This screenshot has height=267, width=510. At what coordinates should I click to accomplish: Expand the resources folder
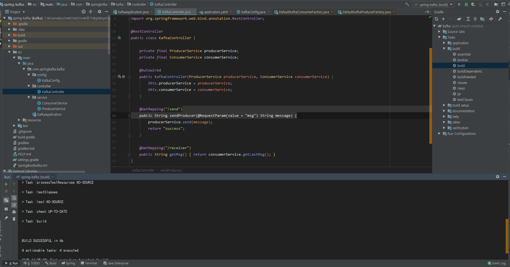[x=19, y=120]
